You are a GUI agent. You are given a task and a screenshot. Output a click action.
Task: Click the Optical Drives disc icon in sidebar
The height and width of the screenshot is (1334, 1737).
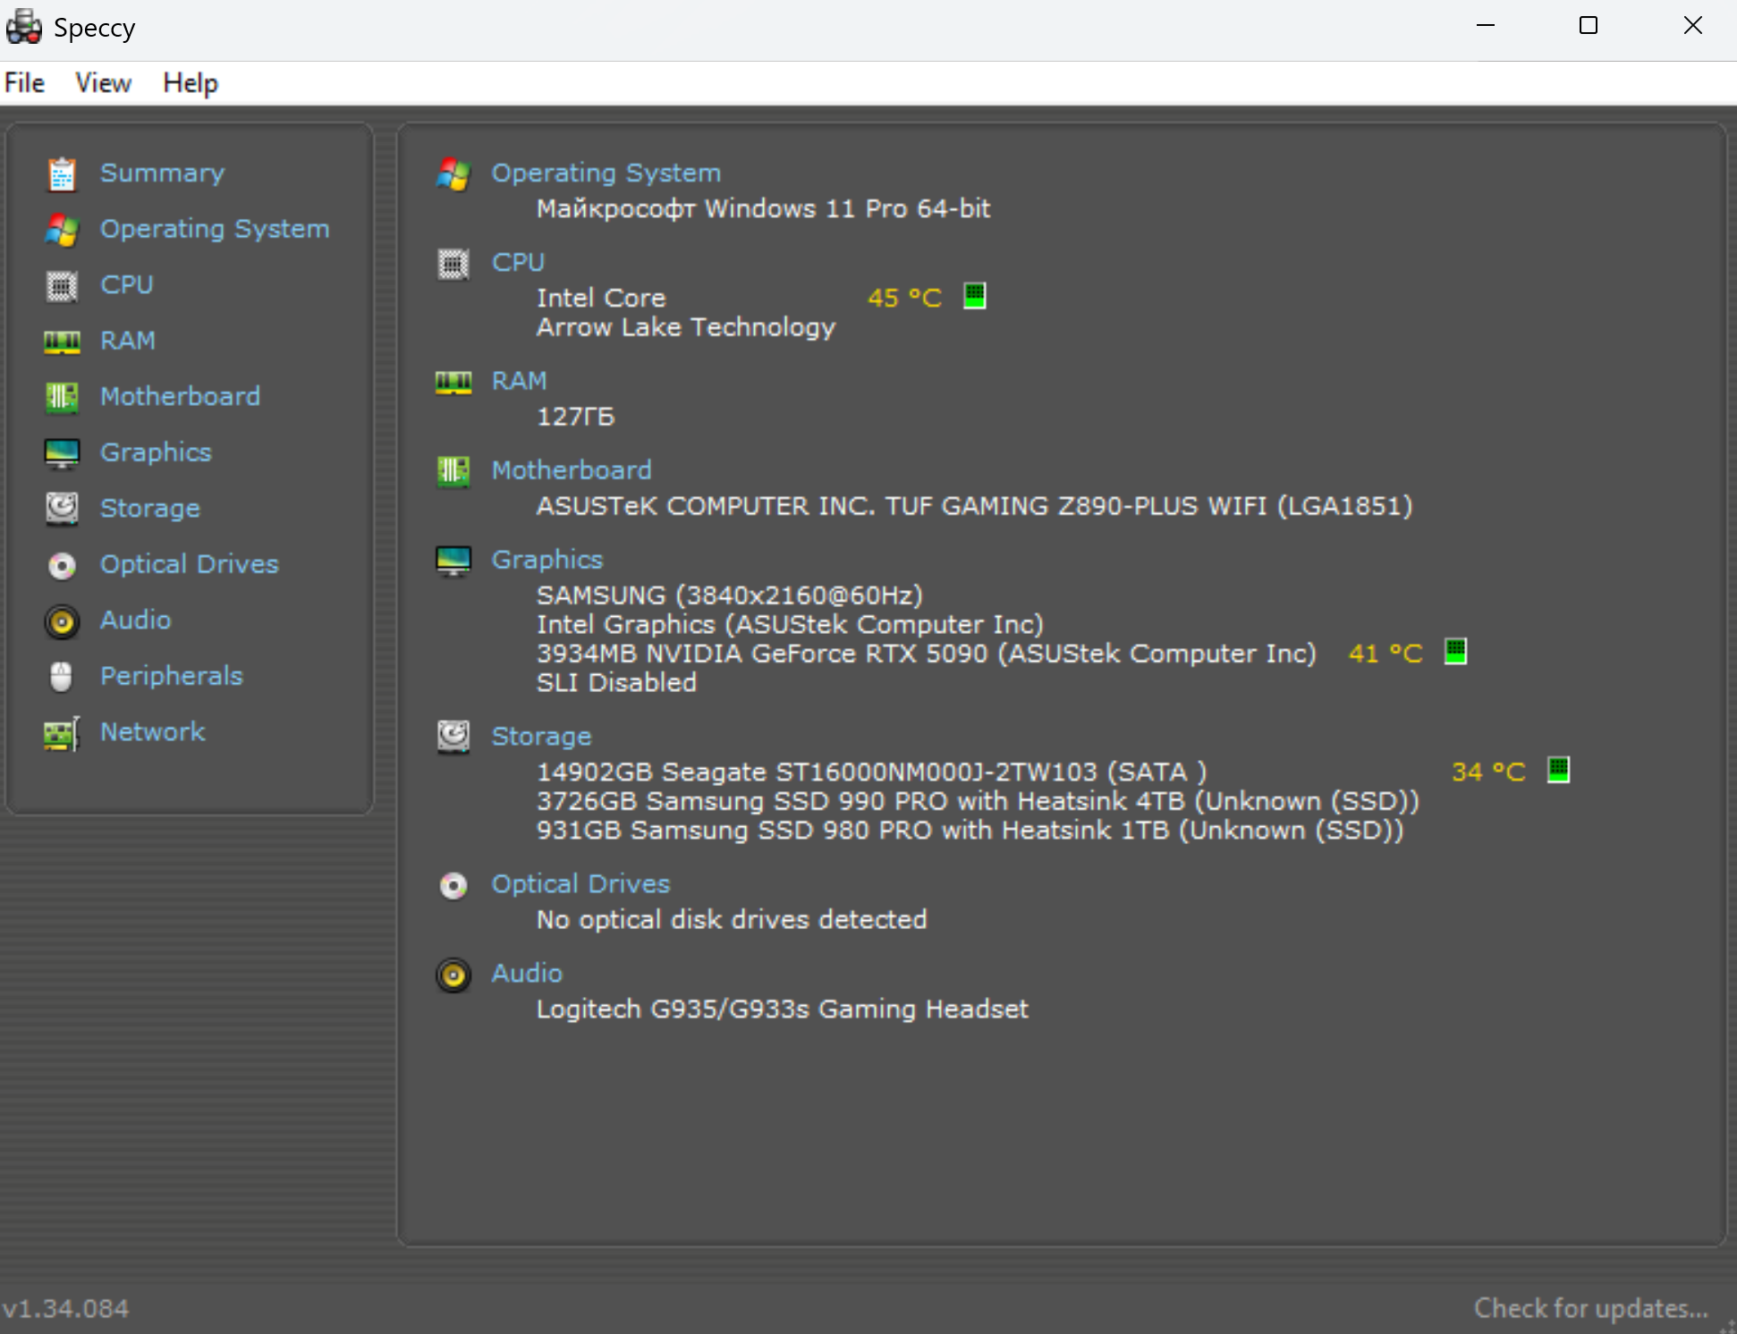tap(62, 565)
